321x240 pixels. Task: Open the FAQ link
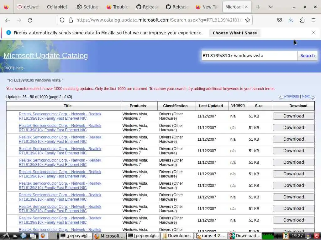[x=7, y=68]
